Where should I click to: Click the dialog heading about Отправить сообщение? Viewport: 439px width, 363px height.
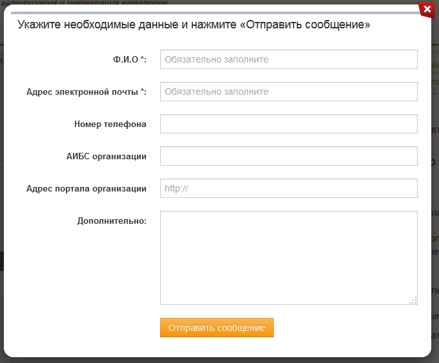click(194, 25)
